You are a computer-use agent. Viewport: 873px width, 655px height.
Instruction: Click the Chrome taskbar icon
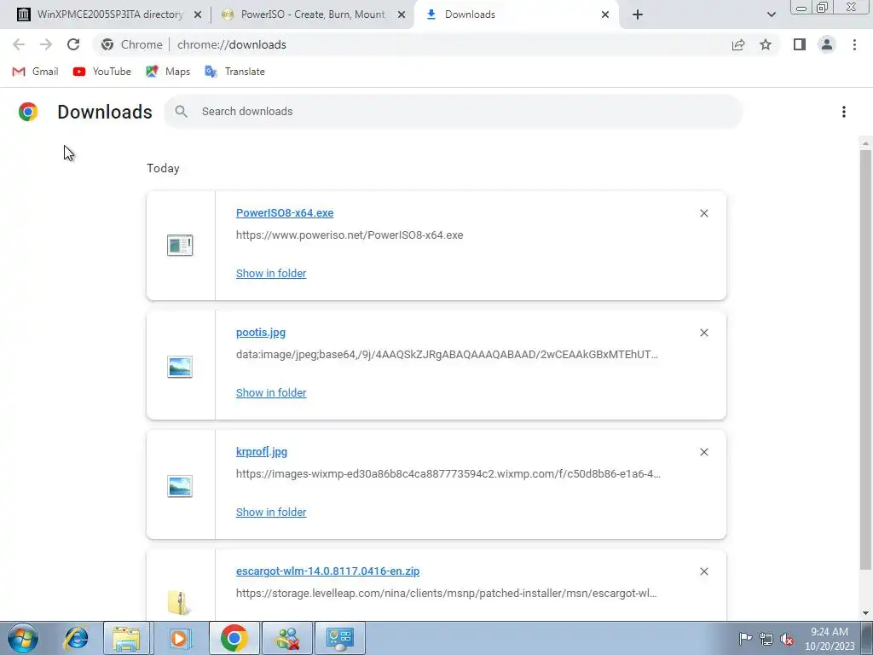[x=234, y=638]
